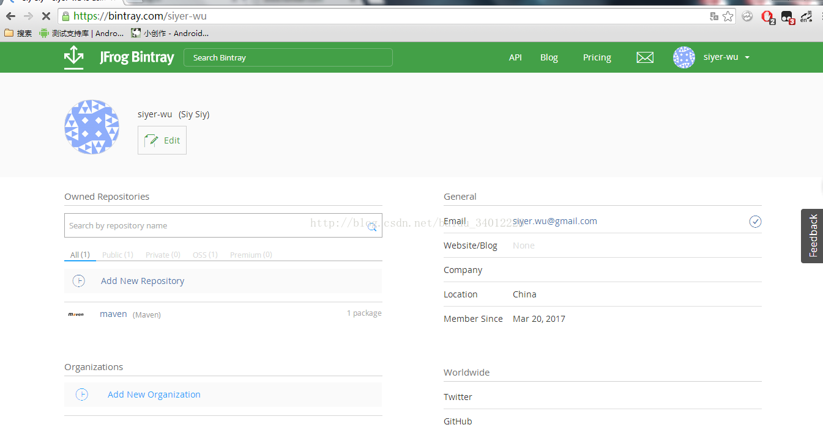Image resolution: width=823 pixels, height=433 pixels.
Task: Select the All (1) tab
Action: (80, 255)
